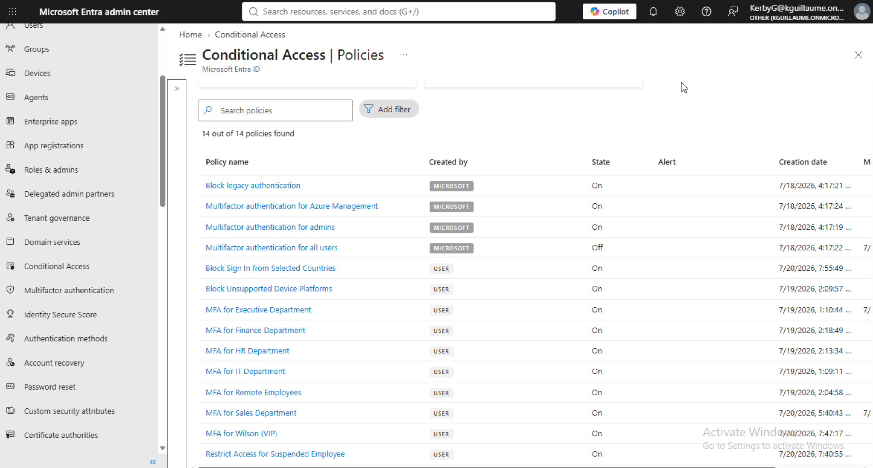The height and width of the screenshot is (468, 873).
Task: Click the Certificate authorities sidebar icon
Action: click(x=11, y=435)
